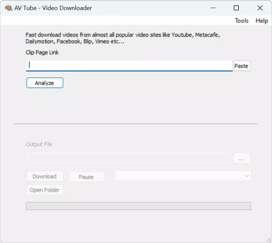
Task: Expand the format dropdown next to Pause
Action: coord(183,176)
